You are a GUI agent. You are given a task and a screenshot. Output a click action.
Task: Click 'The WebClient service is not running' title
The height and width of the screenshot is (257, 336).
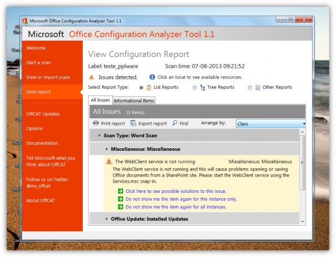[155, 162]
